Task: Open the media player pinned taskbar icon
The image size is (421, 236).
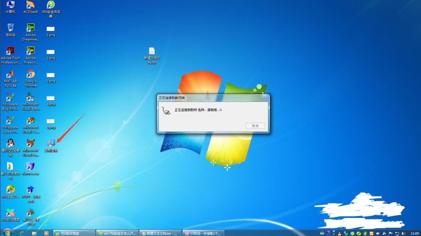Action: click(46, 233)
